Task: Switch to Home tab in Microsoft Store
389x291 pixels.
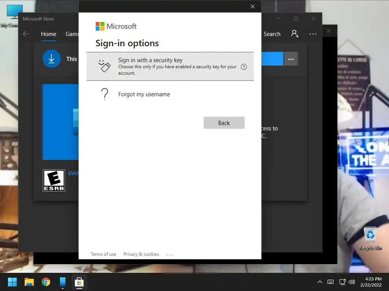Action: coord(49,34)
